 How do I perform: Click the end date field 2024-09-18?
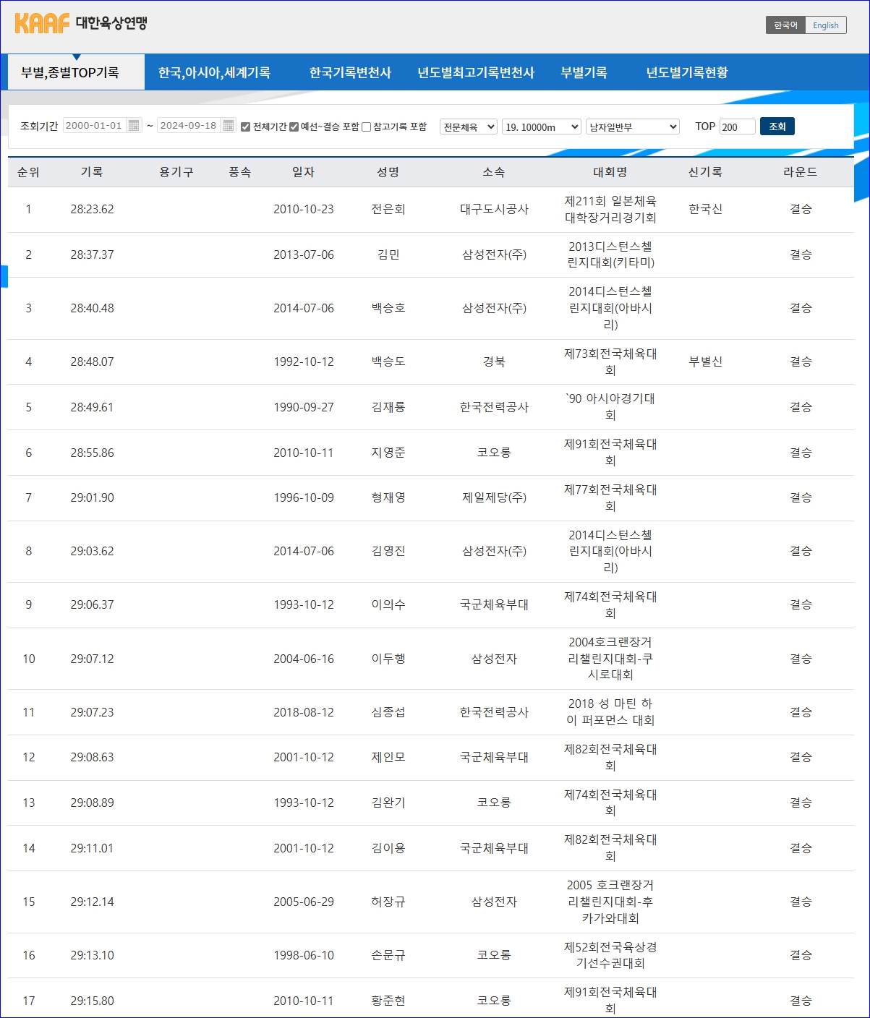pyautogui.click(x=189, y=126)
